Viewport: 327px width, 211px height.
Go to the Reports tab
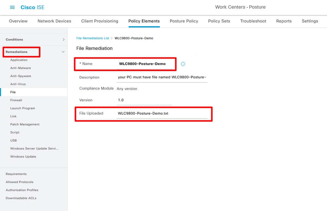[x=284, y=21]
